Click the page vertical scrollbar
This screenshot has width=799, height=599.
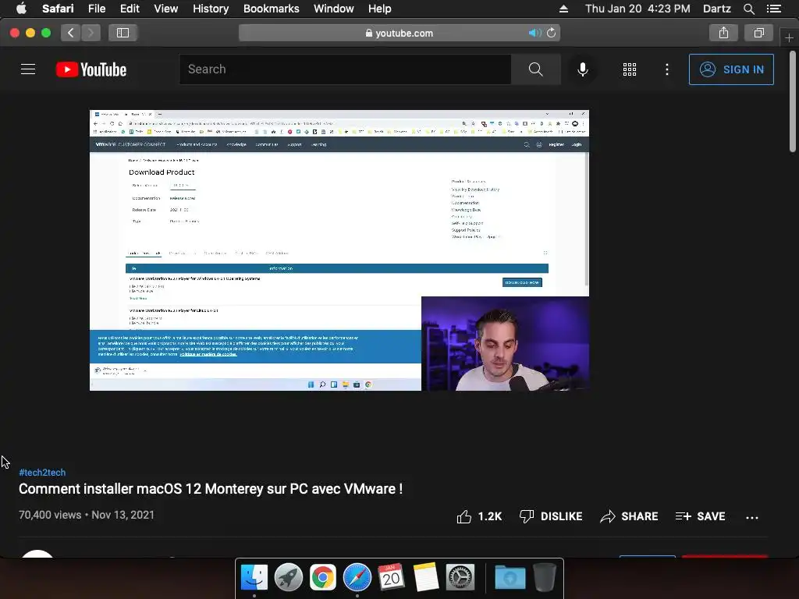[x=793, y=101]
